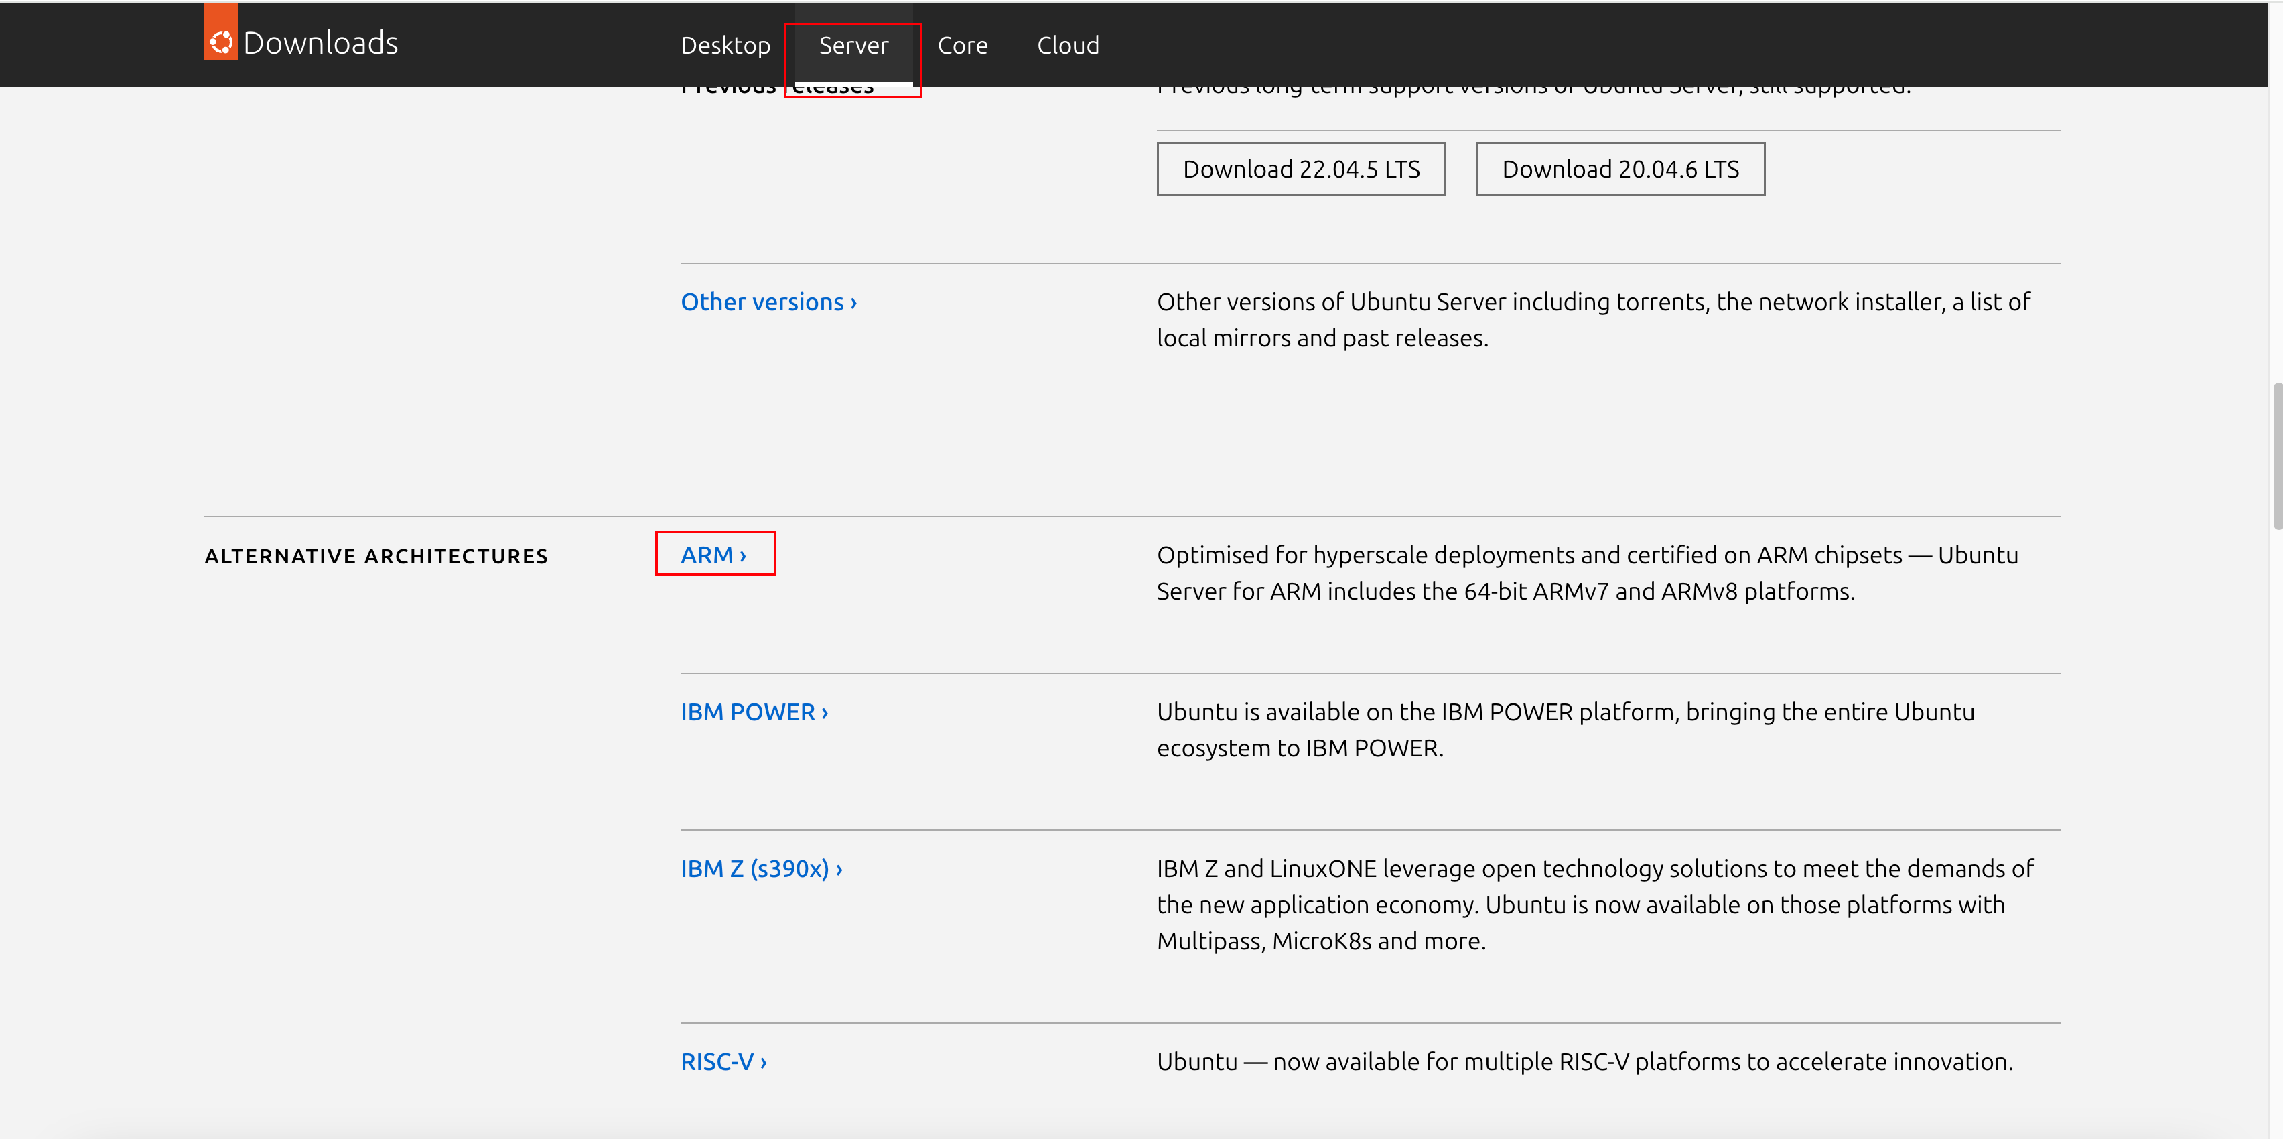The width and height of the screenshot is (2283, 1139).
Task: Open the Core tab
Action: 963,45
